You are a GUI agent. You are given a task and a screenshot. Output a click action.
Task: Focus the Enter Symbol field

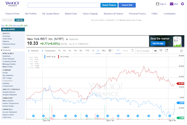click(8, 20)
